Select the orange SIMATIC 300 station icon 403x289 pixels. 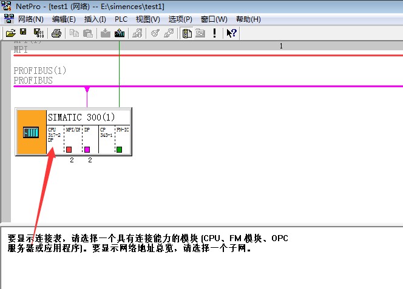point(31,132)
